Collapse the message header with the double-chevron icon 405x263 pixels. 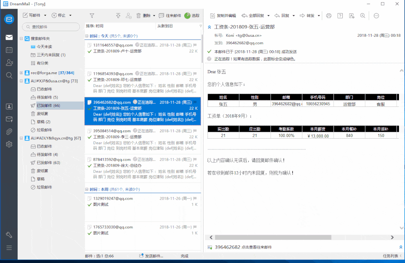(x=209, y=27)
